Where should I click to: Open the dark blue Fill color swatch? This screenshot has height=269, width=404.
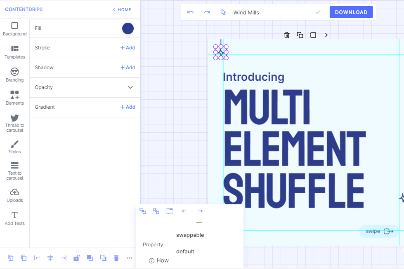[x=128, y=28]
